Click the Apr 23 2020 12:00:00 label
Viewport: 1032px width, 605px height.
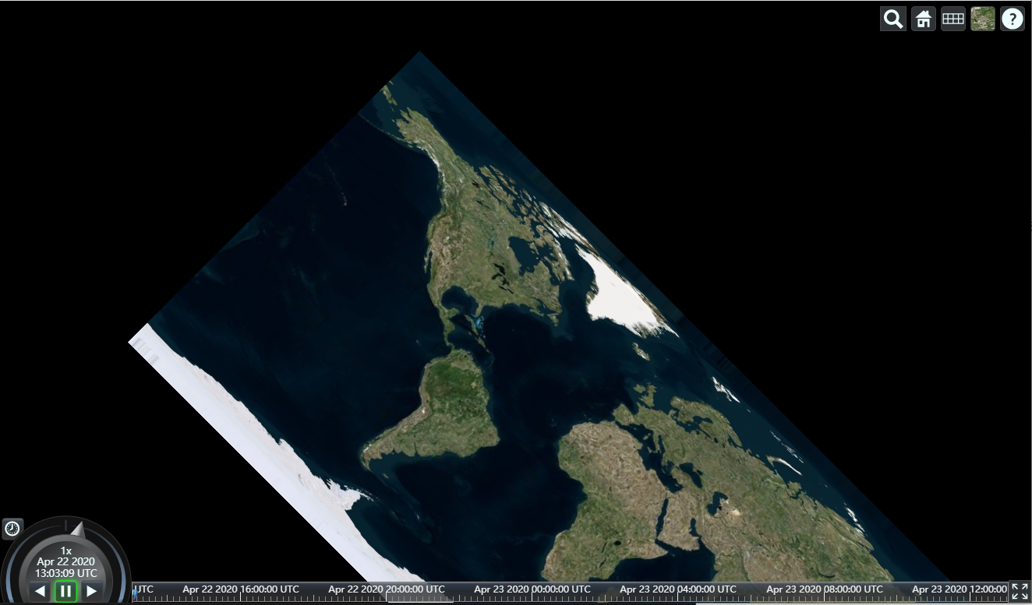(x=963, y=589)
